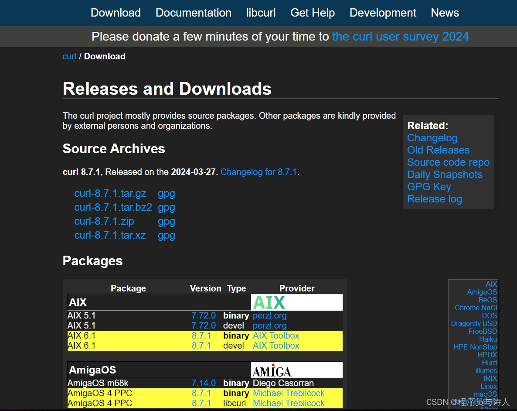
Task: Open perzl.org provider for AIX 5.1 binary
Action: (270, 315)
